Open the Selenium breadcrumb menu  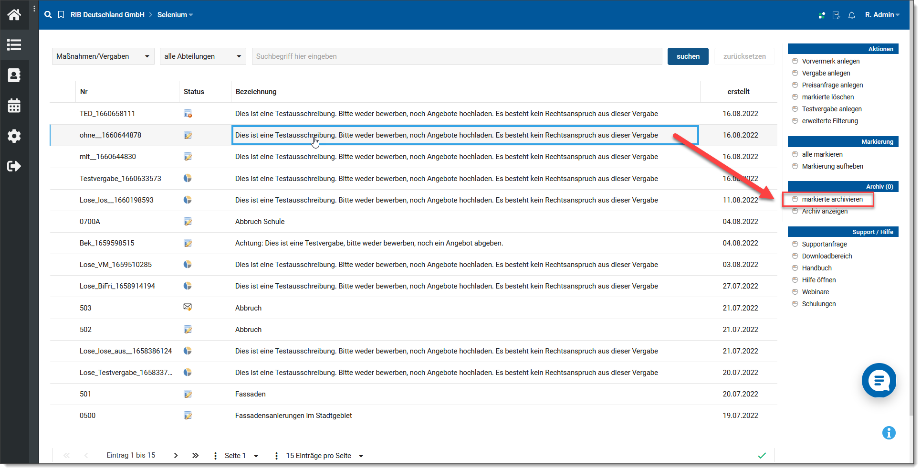tap(175, 15)
